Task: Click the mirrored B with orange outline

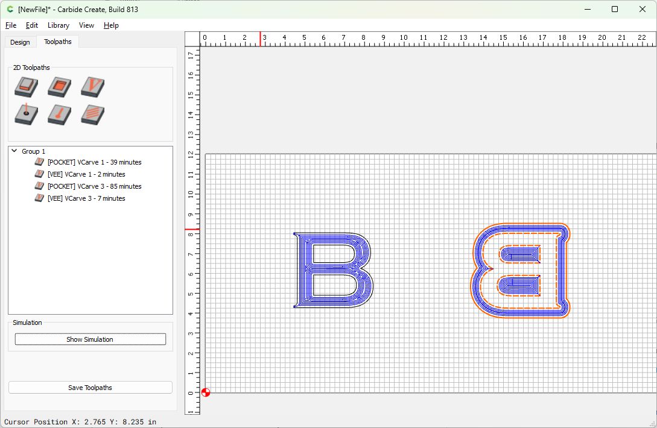Action: 521,271
